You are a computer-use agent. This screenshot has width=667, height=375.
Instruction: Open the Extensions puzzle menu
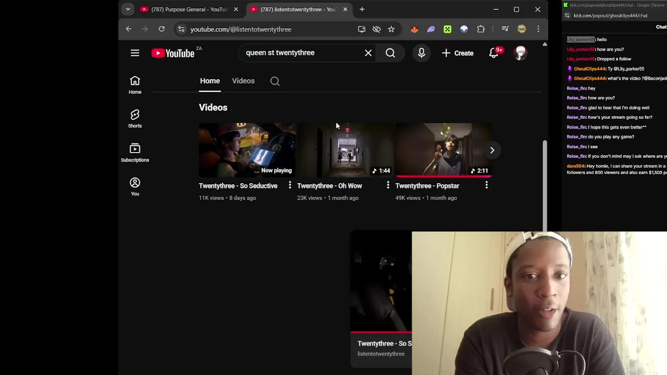[x=480, y=29]
